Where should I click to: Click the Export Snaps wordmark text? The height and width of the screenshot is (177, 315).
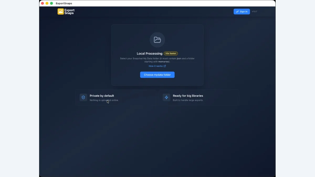(70, 12)
